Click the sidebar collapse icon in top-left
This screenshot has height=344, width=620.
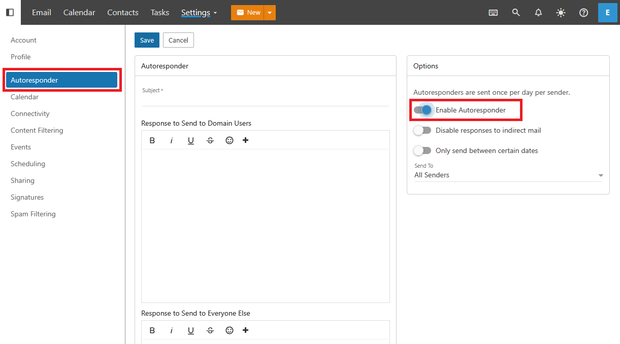point(10,12)
